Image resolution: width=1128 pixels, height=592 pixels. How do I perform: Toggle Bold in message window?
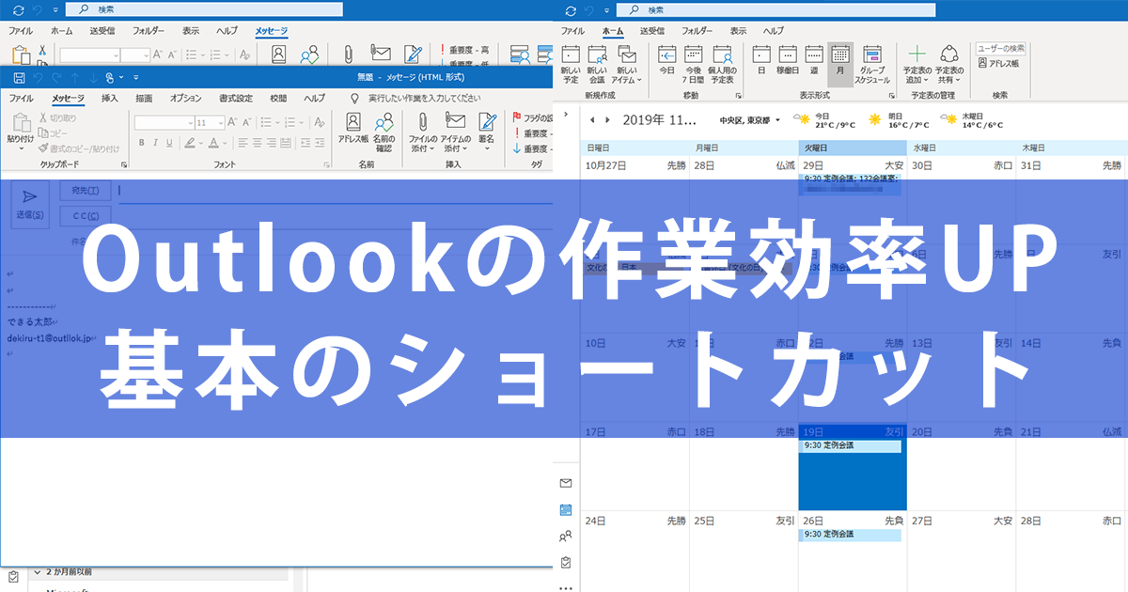(x=142, y=143)
